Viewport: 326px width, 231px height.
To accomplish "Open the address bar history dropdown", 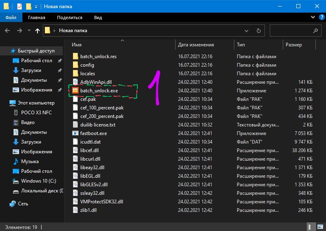I will coord(246,31).
